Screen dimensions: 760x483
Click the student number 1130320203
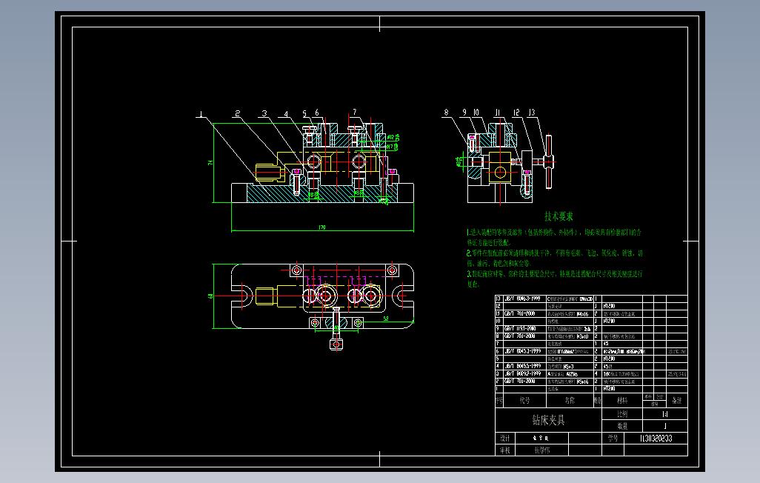tap(656, 439)
